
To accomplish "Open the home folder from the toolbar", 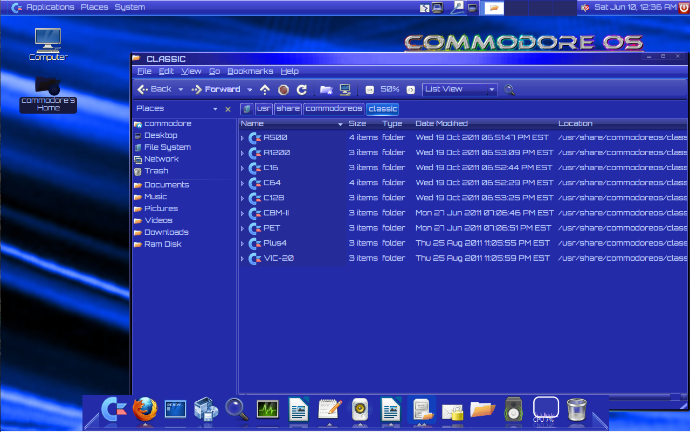I will point(326,89).
